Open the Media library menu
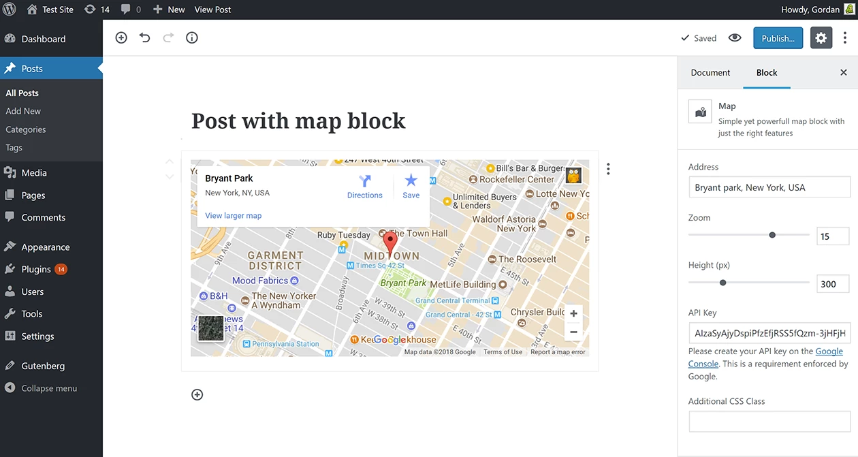This screenshot has height=457, width=858. point(51,173)
